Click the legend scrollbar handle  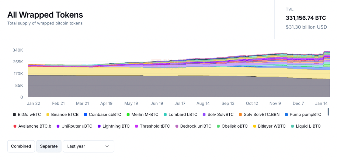tap(328, 112)
